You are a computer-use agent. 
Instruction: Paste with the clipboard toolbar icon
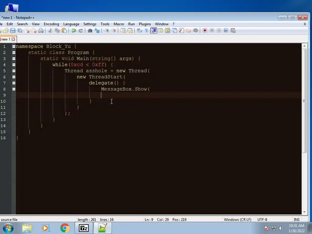coord(64,30)
